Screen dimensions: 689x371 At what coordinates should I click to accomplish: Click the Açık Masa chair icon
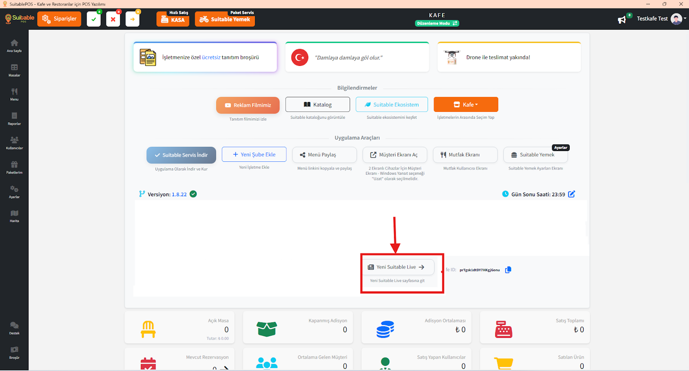click(x=148, y=329)
